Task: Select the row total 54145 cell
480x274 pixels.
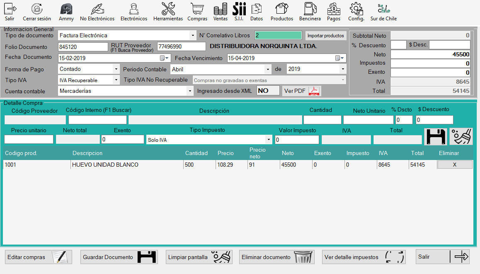Action: point(423,165)
